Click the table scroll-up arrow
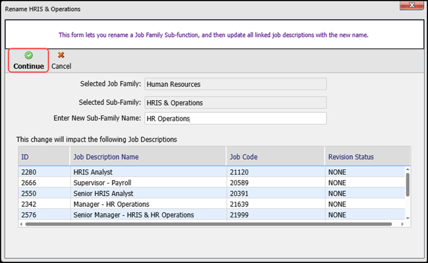The height and width of the screenshot is (263, 428). pos(408,169)
